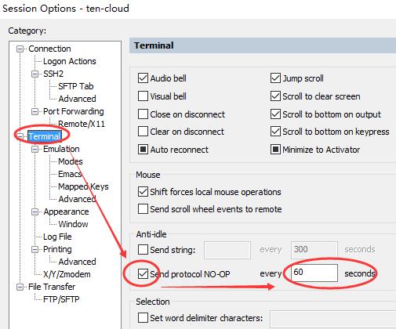
Task: Open the Log File category
Action: pos(57,237)
